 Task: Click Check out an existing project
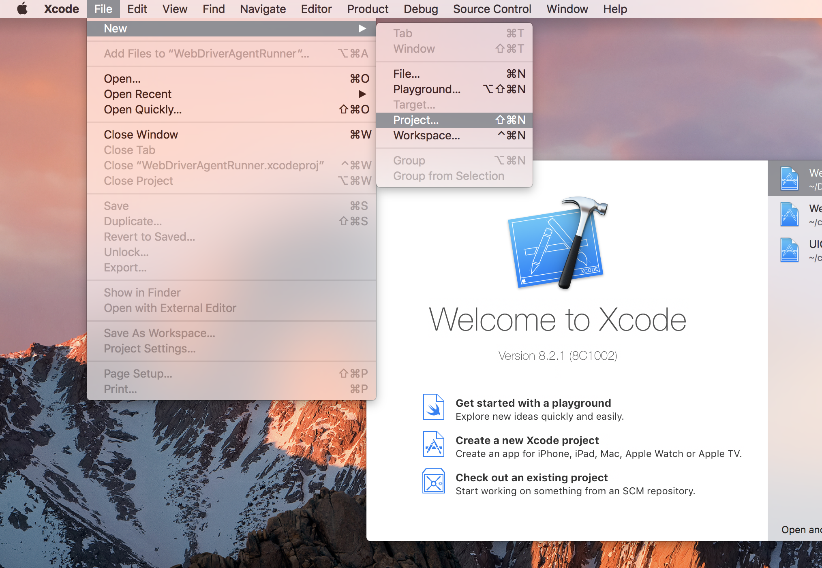[531, 478]
